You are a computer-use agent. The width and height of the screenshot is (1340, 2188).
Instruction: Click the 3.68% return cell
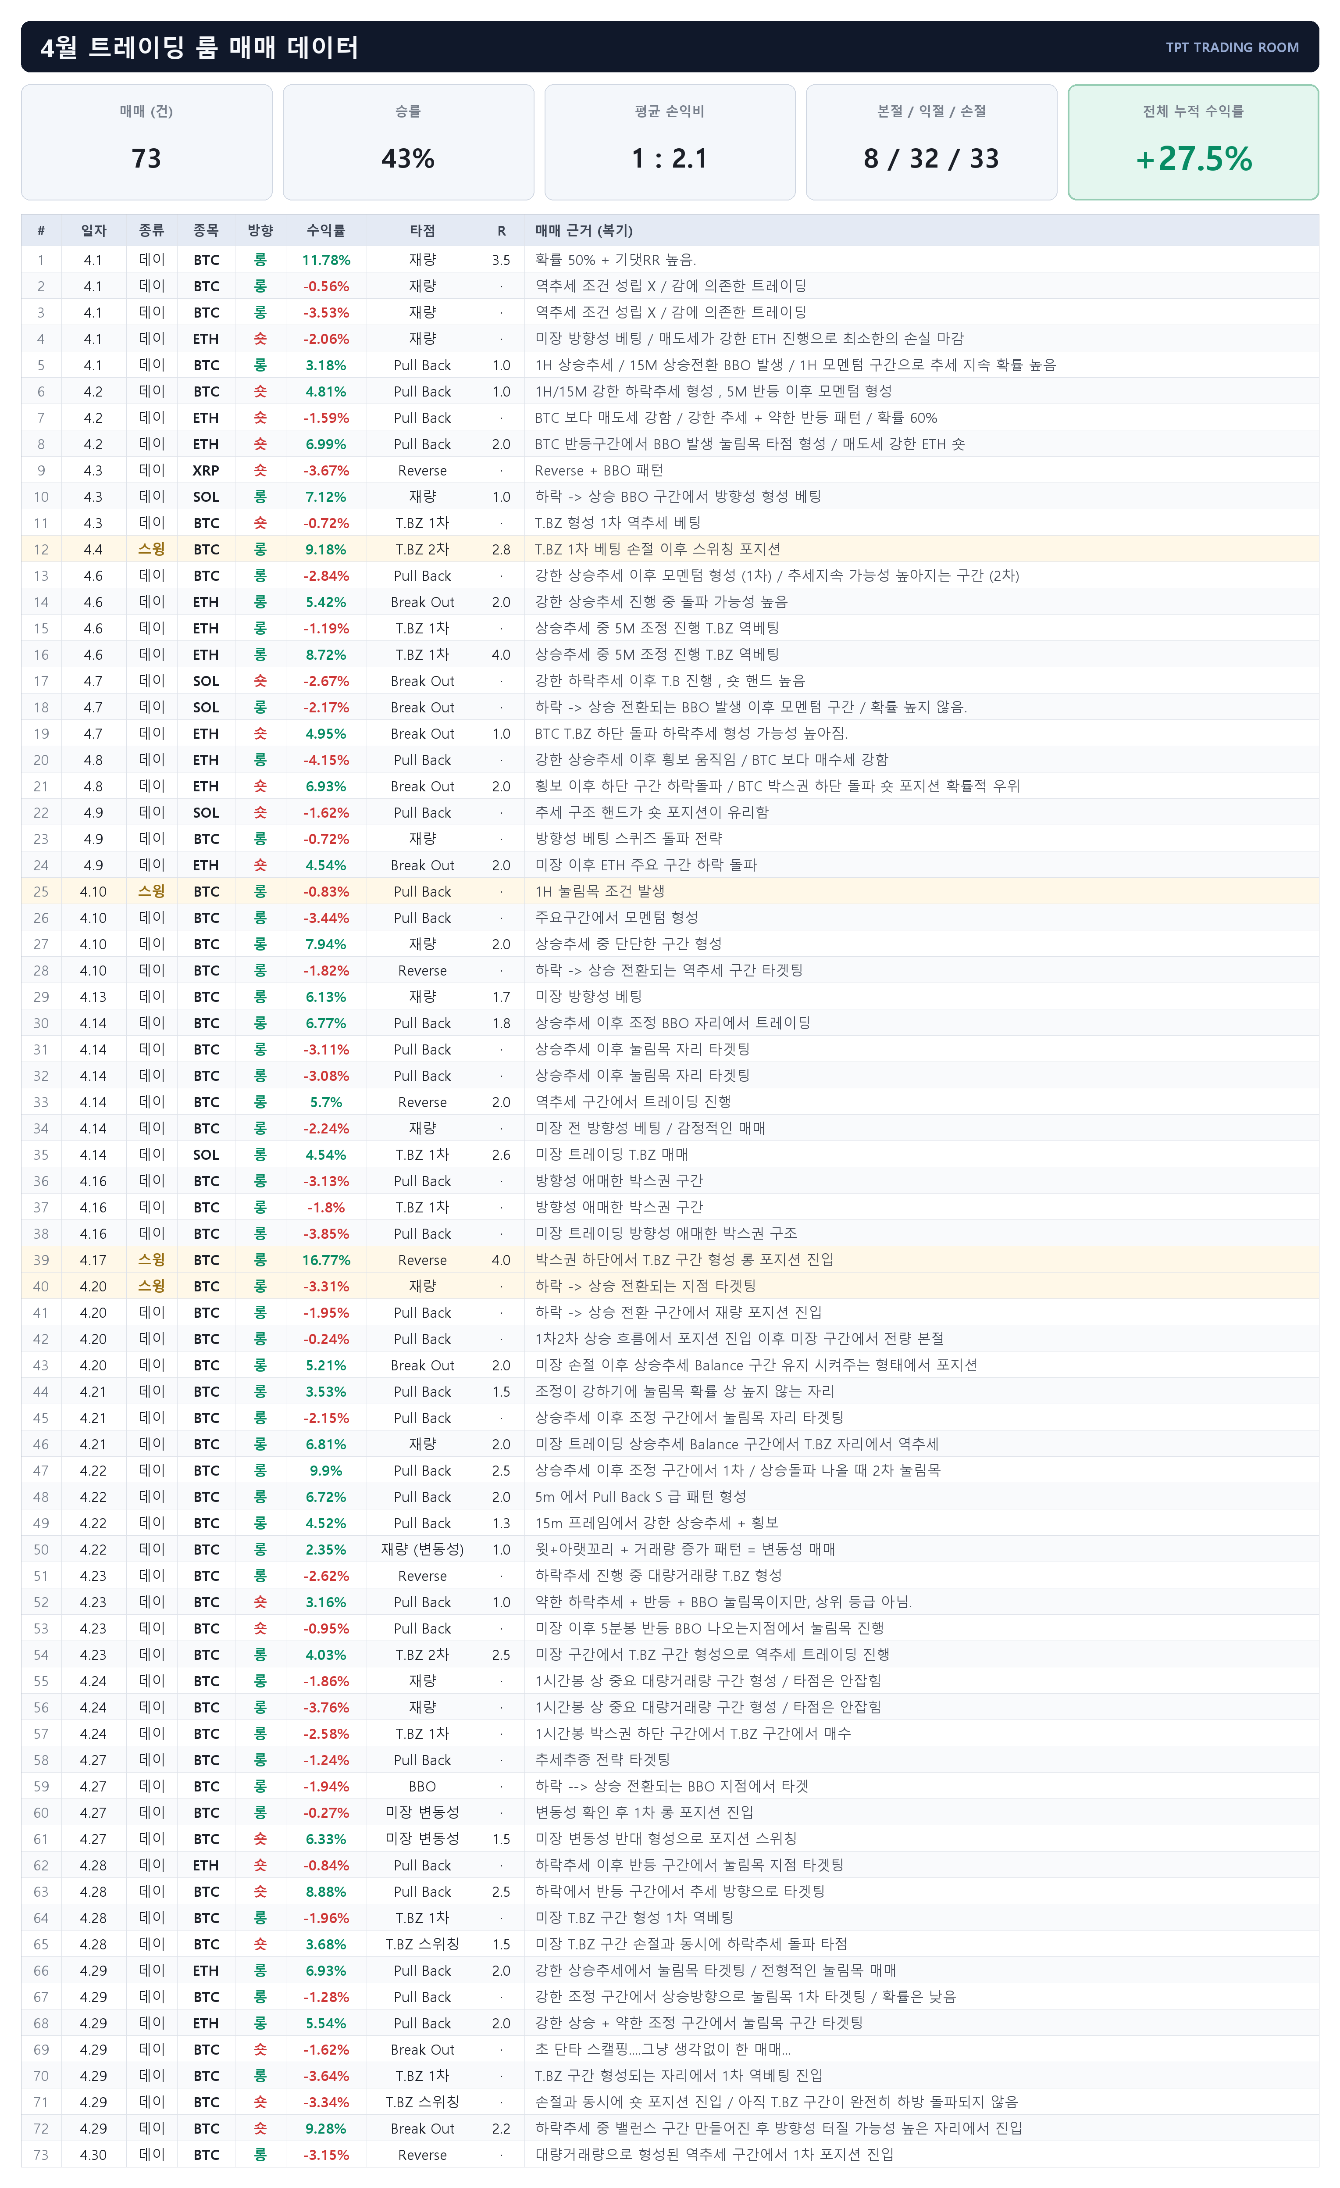click(x=326, y=1945)
